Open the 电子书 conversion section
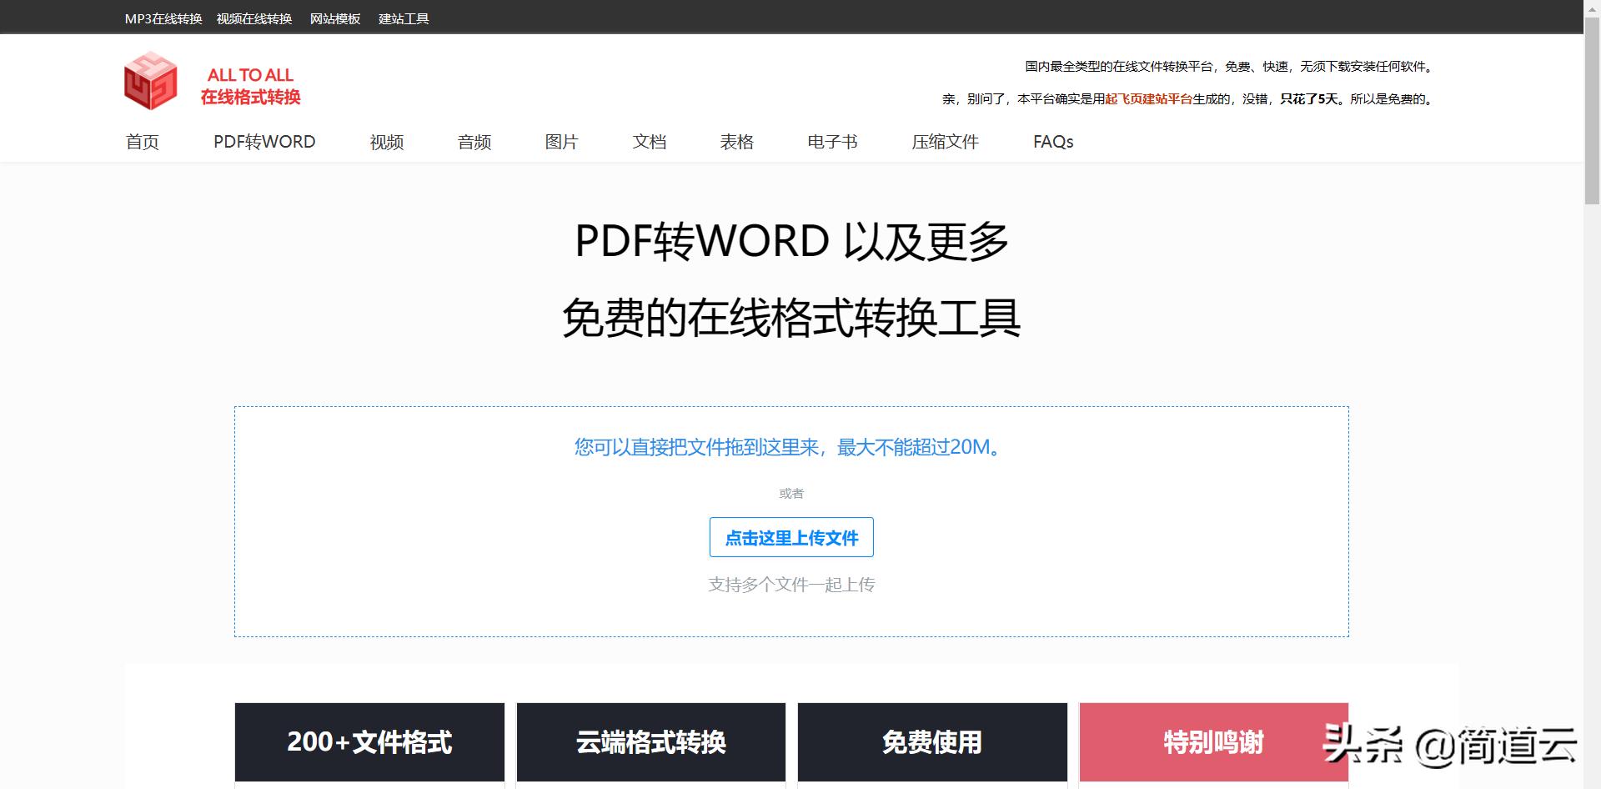The image size is (1601, 789). [831, 142]
